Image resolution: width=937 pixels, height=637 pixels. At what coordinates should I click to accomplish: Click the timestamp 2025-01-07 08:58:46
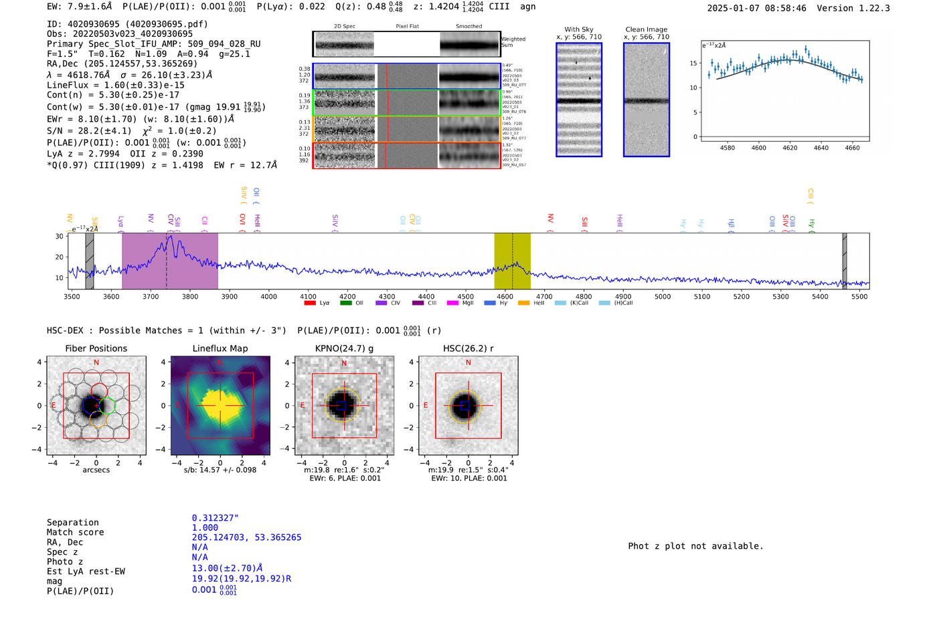(757, 8)
